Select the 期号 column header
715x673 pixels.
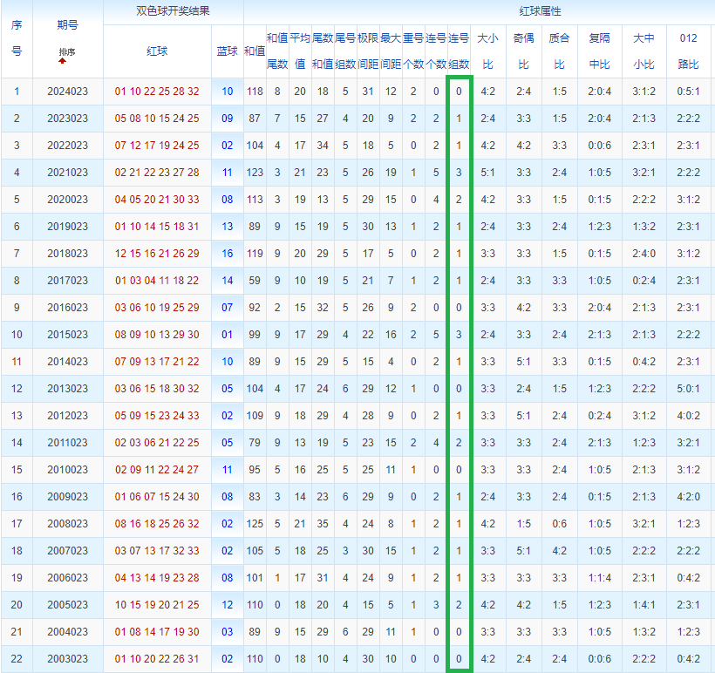67,25
